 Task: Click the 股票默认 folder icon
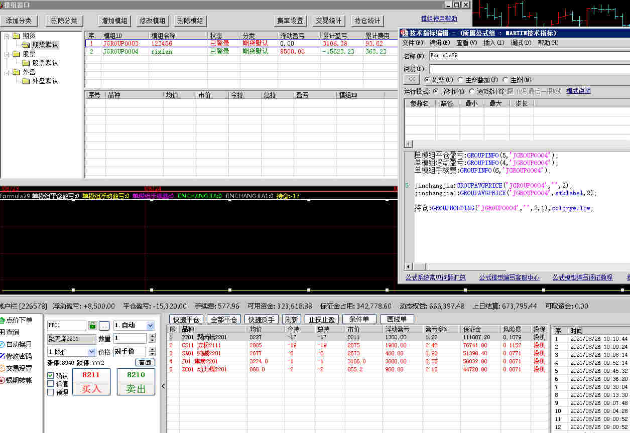(26, 63)
